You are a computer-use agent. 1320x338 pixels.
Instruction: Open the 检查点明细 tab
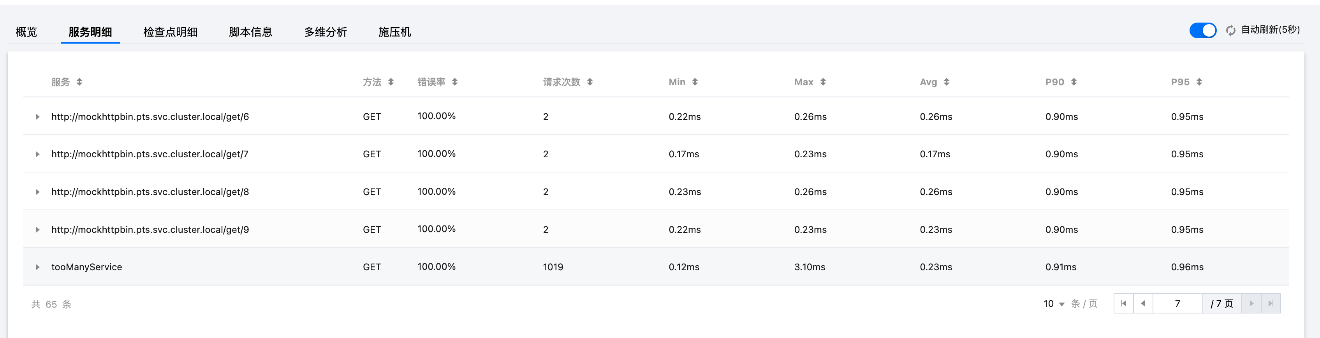point(170,32)
